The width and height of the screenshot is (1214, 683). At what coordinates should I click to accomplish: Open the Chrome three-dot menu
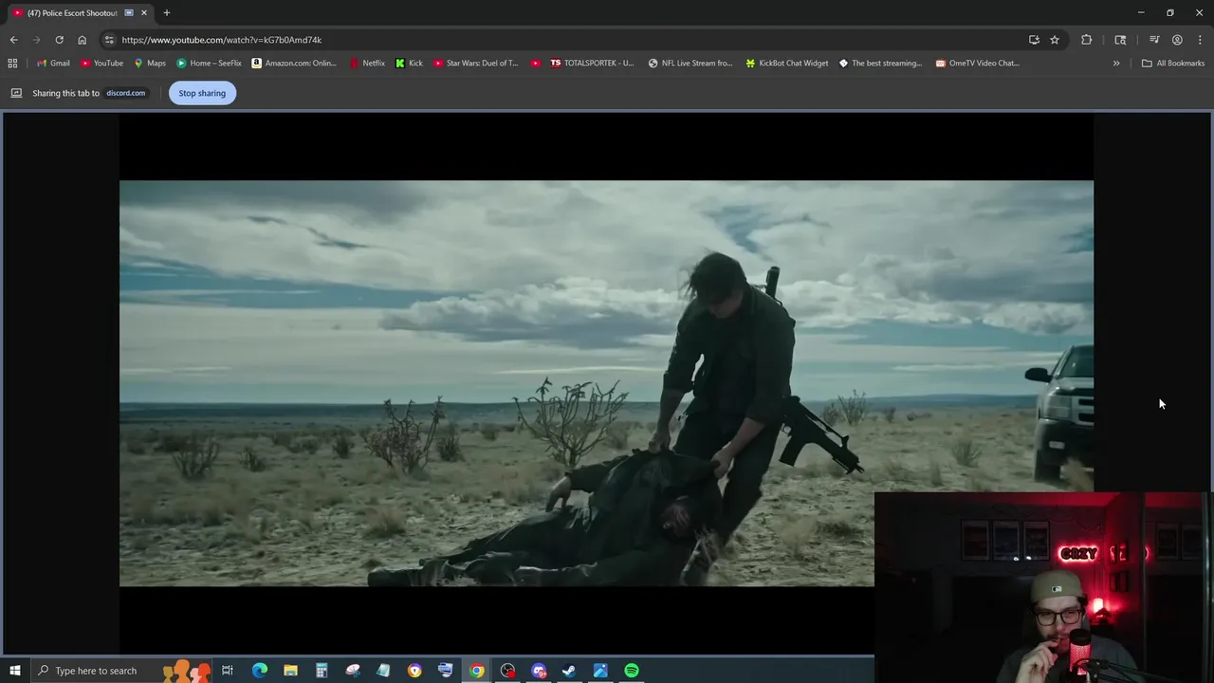click(x=1200, y=40)
